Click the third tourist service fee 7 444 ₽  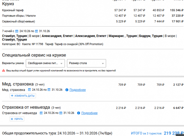click(159, 22)
